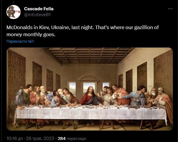Image resolution: width=178 pixels, height=142 pixels.
Task: Open the Last Supper image attachment
Action: [x=89, y=89]
